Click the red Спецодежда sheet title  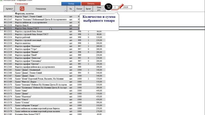click(21, 4)
